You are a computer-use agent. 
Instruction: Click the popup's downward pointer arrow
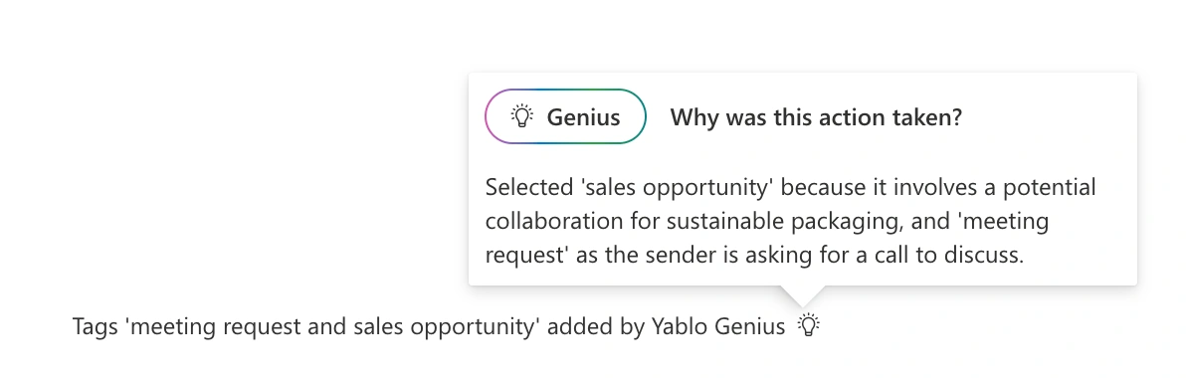coord(803,296)
